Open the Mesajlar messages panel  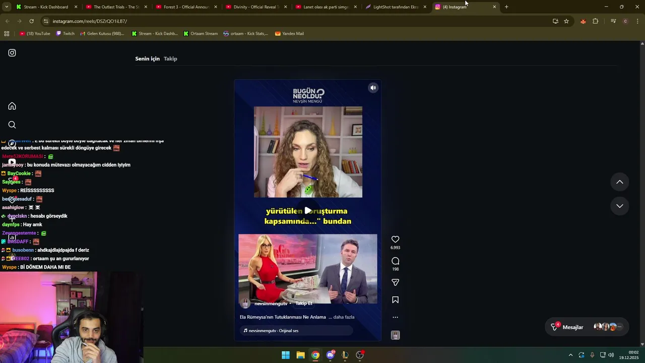click(x=587, y=327)
